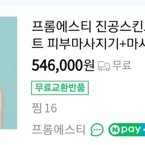Screen dimensions: 145x145
Task: Click the 무료 shipping label
Action: (x=122, y=65)
